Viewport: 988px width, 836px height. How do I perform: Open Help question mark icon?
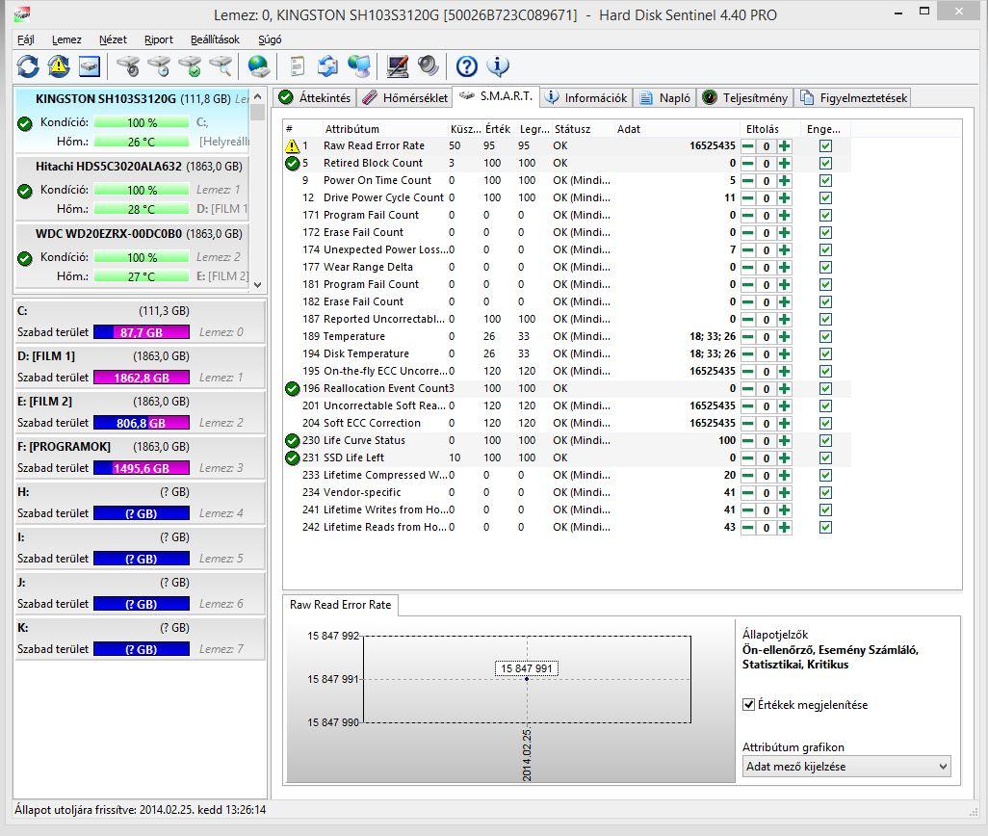tap(467, 66)
